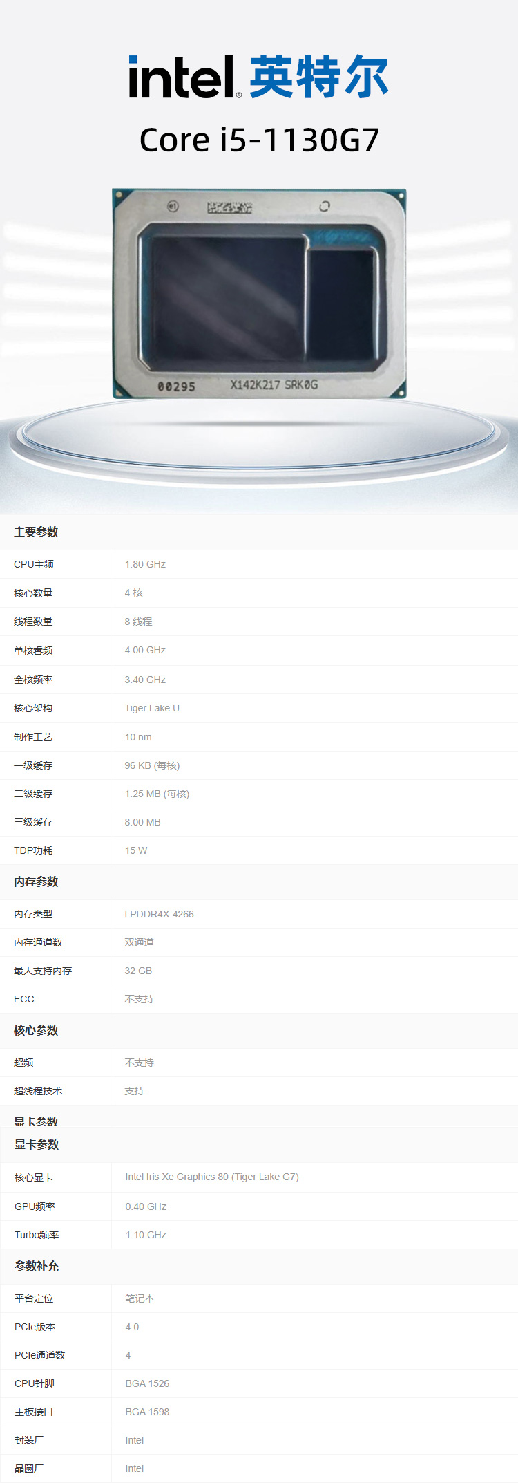This screenshot has width=518, height=1483.
Task: Click the 核心架构 label
Action: [33, 708]
